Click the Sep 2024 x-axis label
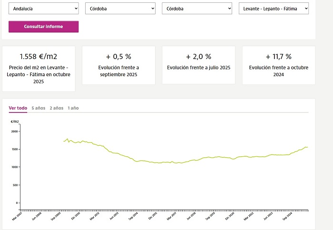The image size is (333, 230). 288,218
